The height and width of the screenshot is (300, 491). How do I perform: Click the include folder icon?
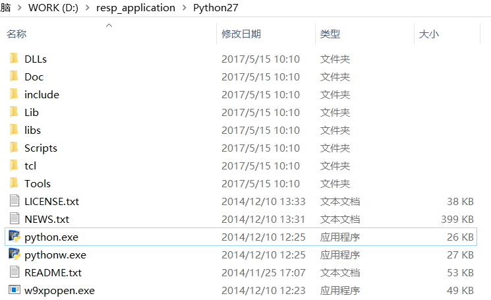[x=14, y=94]
